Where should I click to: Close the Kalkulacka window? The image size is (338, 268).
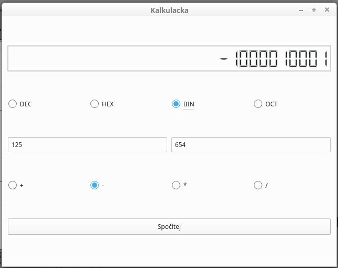tap(327, 10)
